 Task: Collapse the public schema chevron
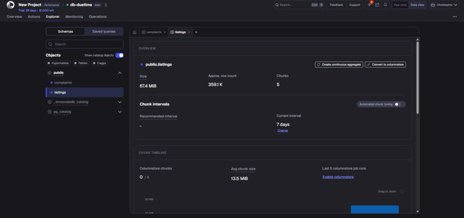(x=120, y=73)
